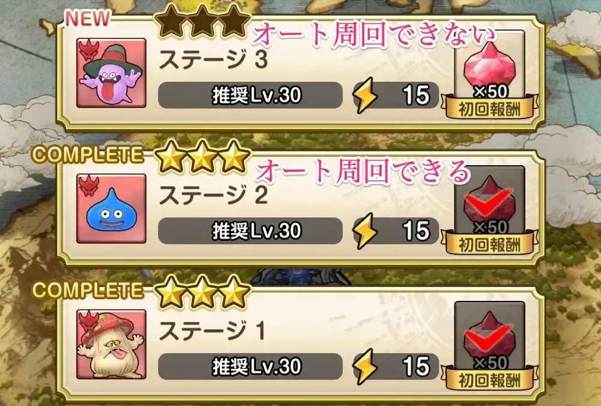Viewport: 601px width, 406px height.
Task: Select the blue slime monster icon for Stage 2
Action: [x=111, y=208]
